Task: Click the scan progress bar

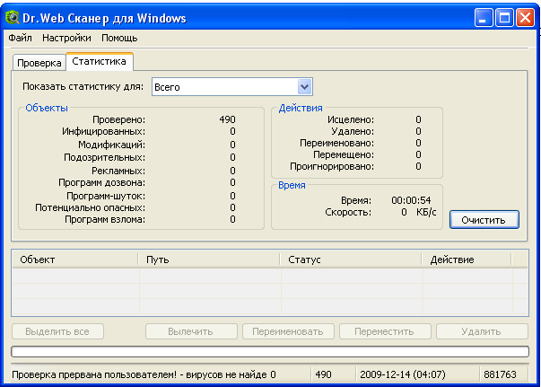Action: [x=270, y=352]
